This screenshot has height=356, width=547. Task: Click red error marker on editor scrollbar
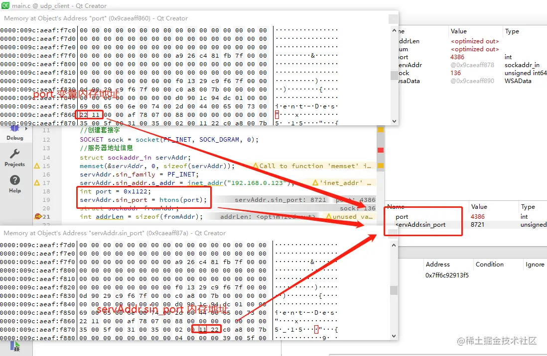(381, 150)
